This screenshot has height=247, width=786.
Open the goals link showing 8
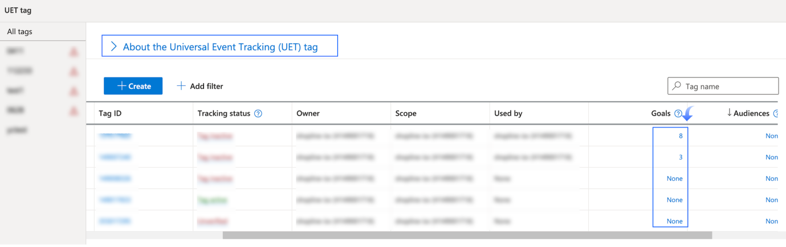click(680, 136)
